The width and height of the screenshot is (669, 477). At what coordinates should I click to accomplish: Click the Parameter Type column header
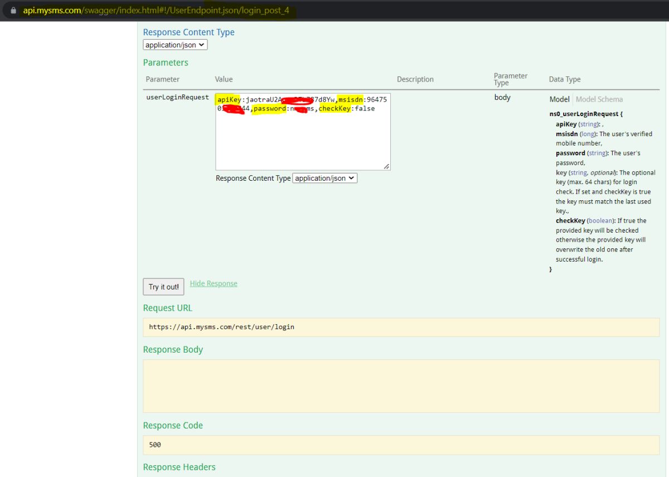click(511, 79)
